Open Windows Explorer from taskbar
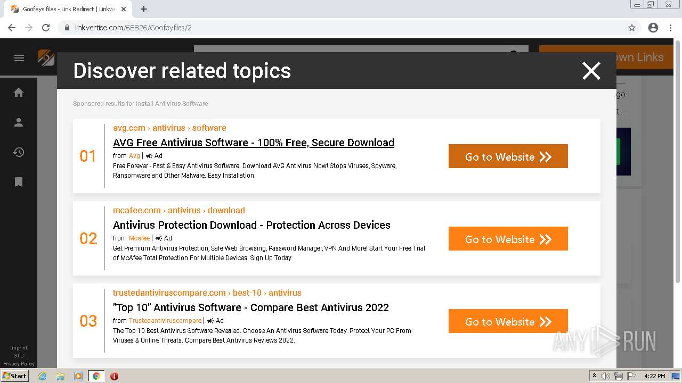682x383 pixels. (x=60, y=376)
